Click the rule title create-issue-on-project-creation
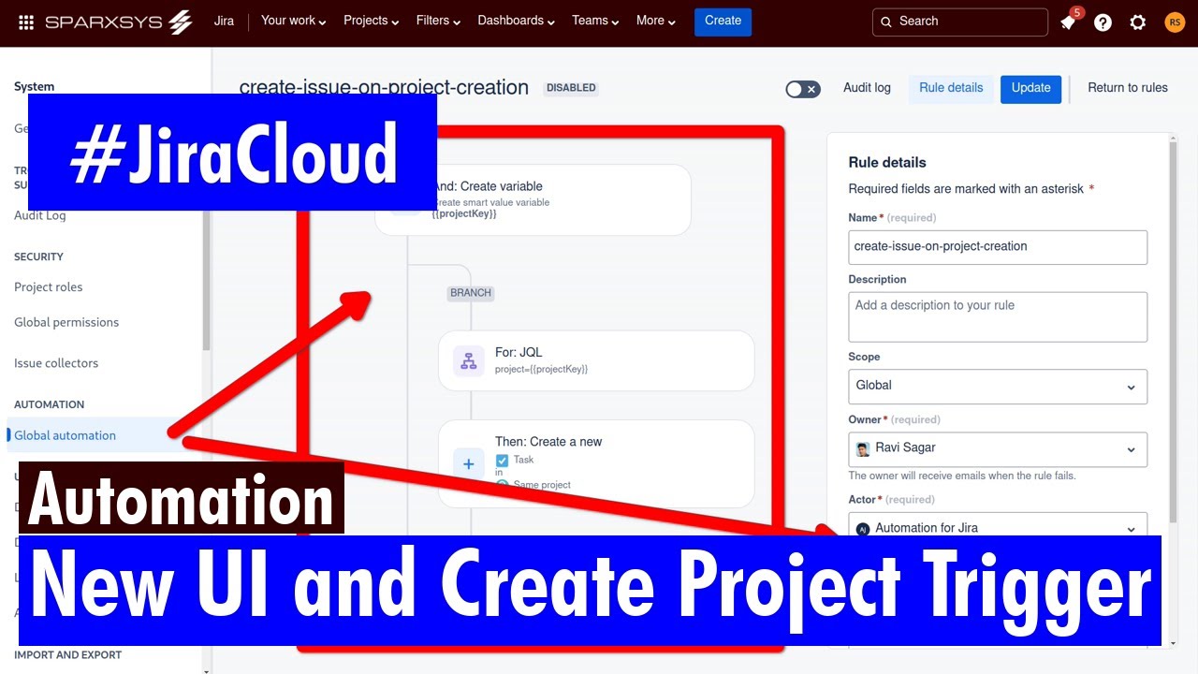Viewport: 1198px width, 674px height. coord(384,88)
